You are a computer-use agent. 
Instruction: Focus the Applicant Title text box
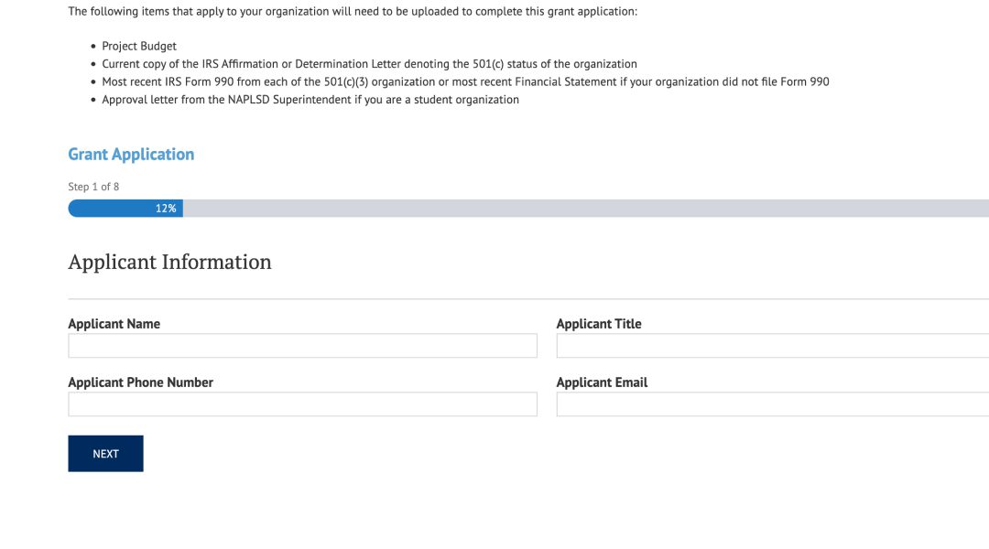pos(773,345)
